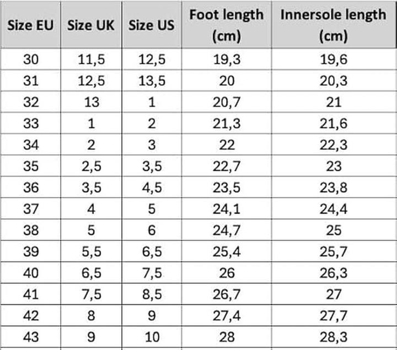397x350 pixels.
Task: Click innersole length 22,3 cell
Action: (x=334, y=145)
